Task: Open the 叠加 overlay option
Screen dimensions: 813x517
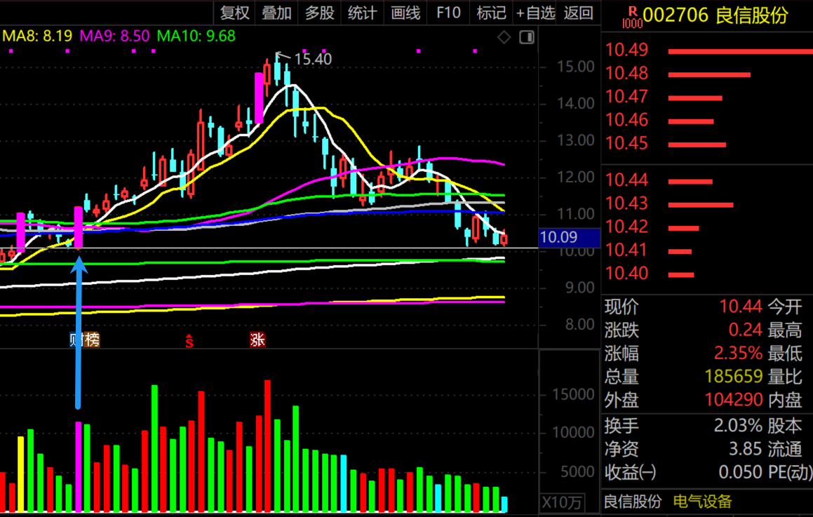Action: click(x=276, y=13)
